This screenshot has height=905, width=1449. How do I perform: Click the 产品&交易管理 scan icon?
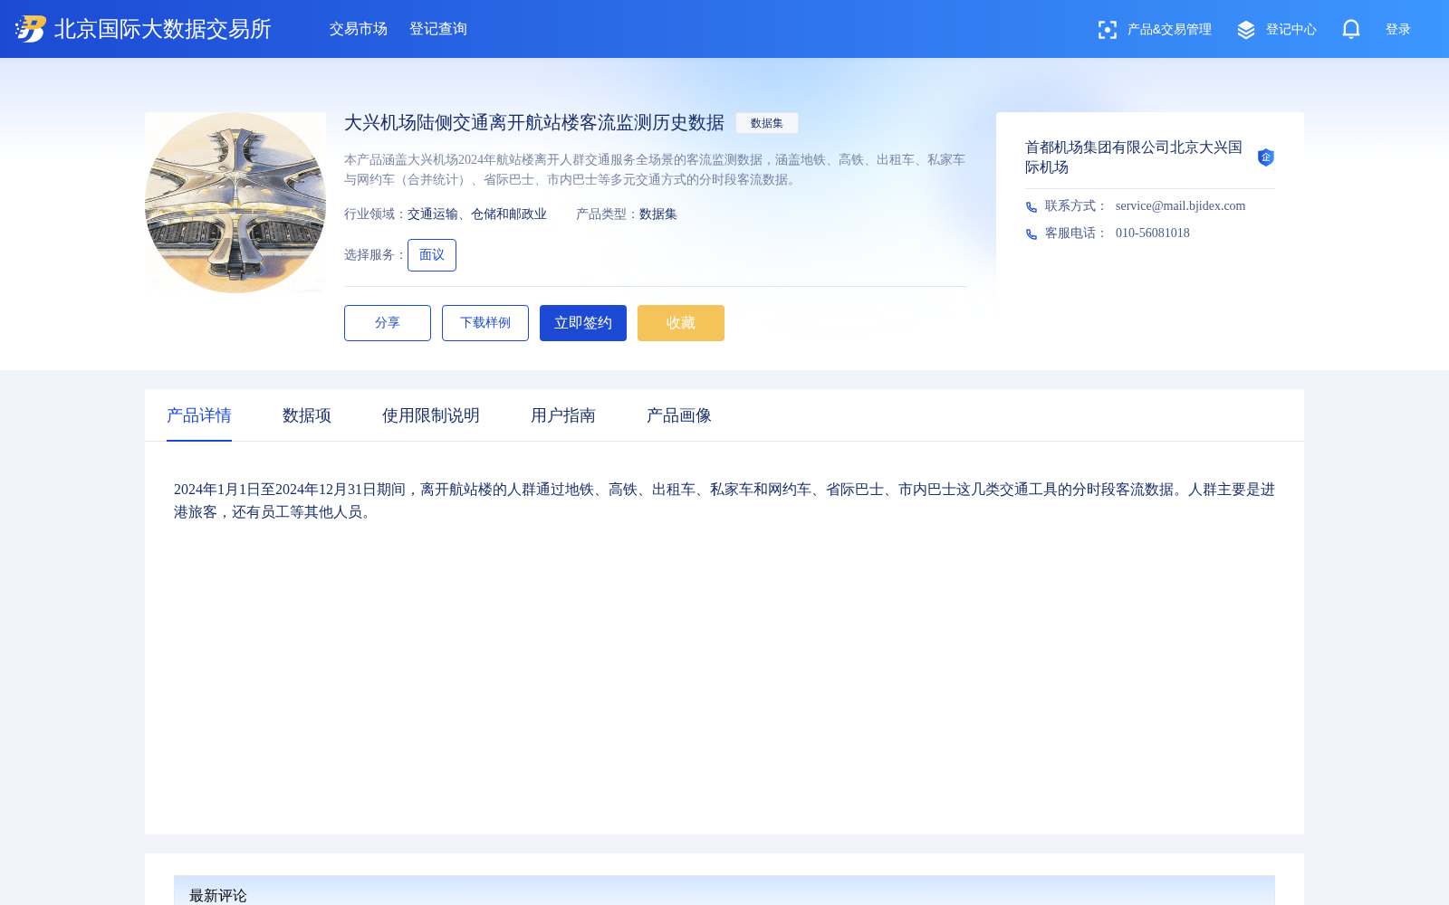pyautogui.click(x=1107, y=30)
